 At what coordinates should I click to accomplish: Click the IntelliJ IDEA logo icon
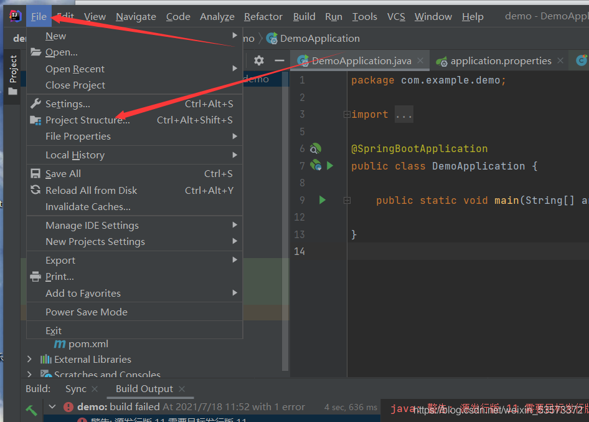point(15,16)
